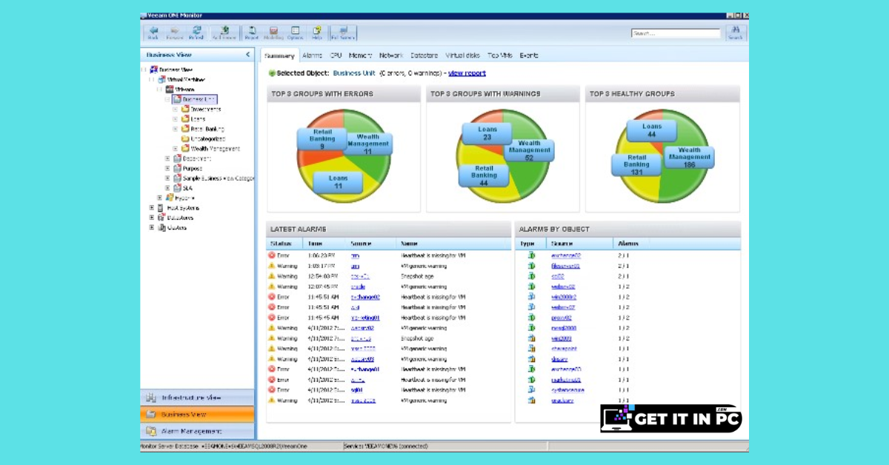Screen dimensions: 889x465
Task: Open the Modelling toolbar icon
Action: click(x=273, y=31)
